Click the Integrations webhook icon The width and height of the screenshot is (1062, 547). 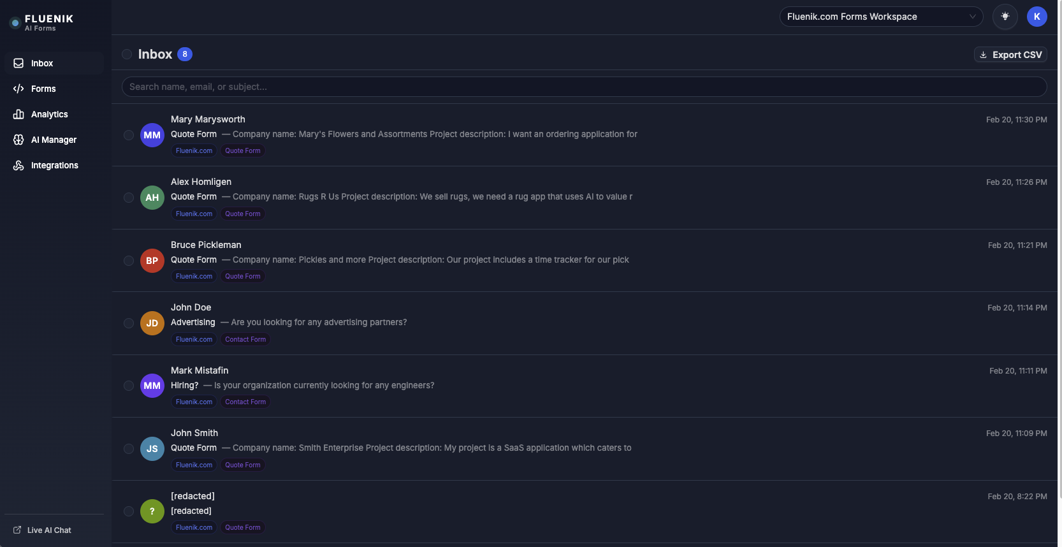[x=18, y=165]
